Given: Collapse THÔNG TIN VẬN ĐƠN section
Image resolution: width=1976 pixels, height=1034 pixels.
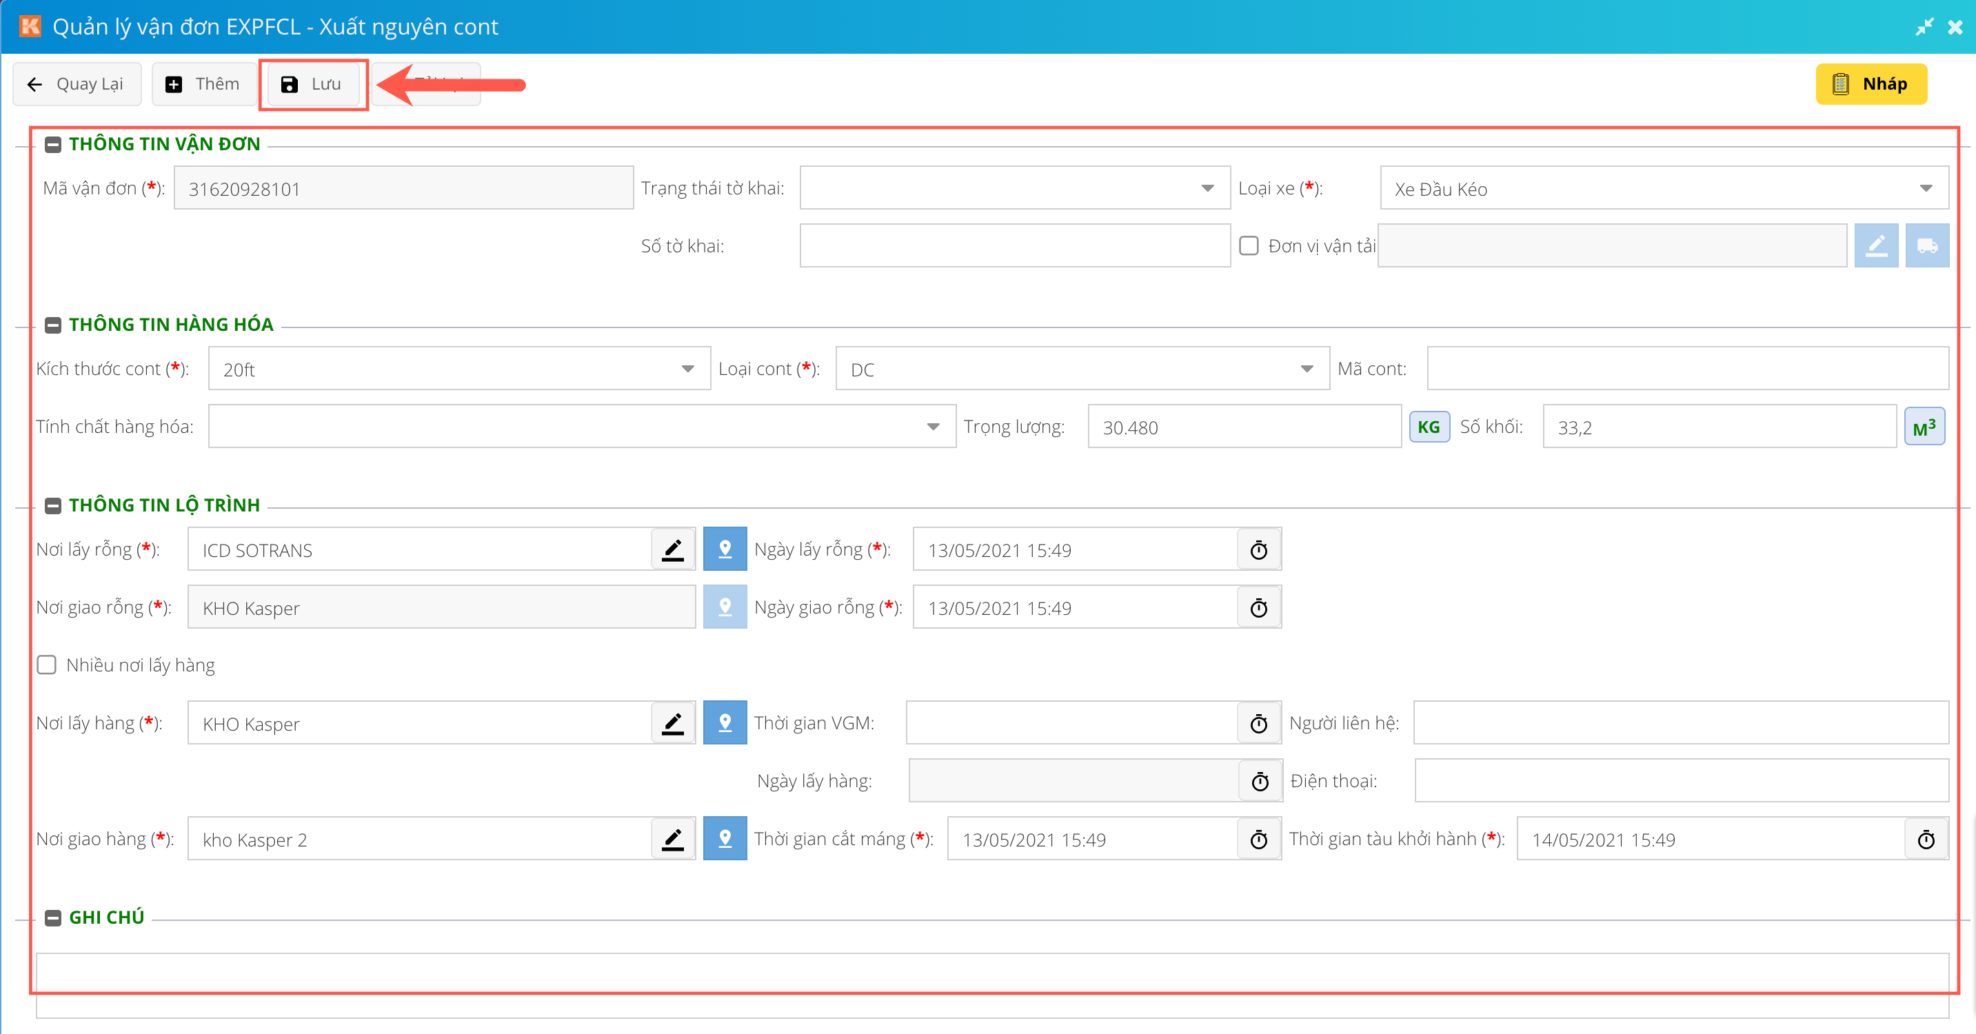Looking at the screenshot, I should 53,144.
